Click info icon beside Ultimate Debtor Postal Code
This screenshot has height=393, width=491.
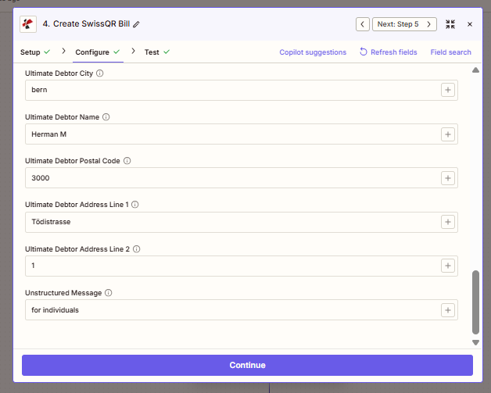pyautogui.click(x=127, y=161)
